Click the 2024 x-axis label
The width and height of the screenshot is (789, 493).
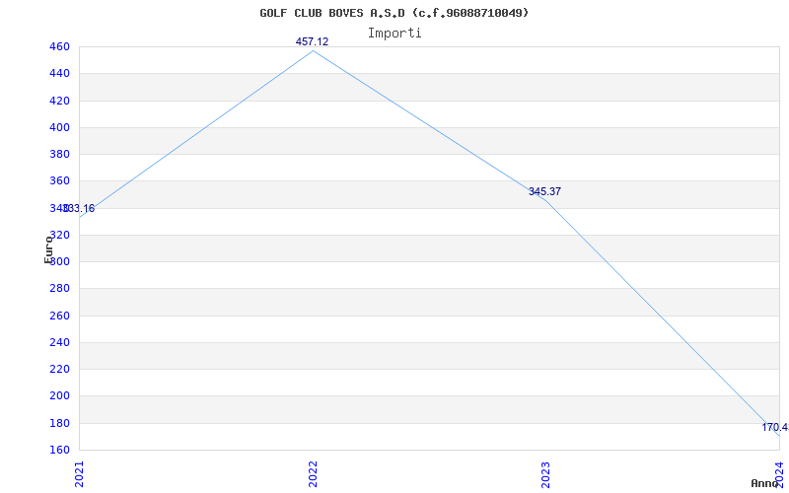click(780, 475)
